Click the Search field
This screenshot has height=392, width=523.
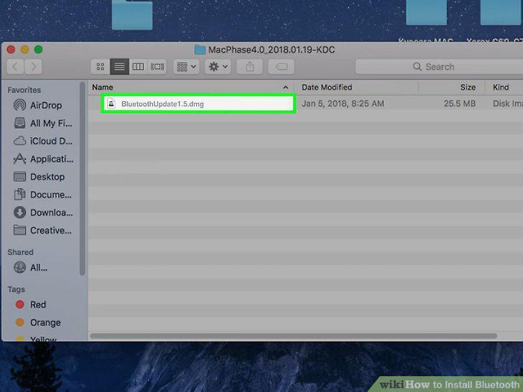pos(439,67)
